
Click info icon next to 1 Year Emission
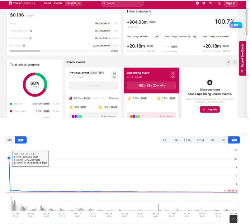pyautogui.click(x=150, y=11)
